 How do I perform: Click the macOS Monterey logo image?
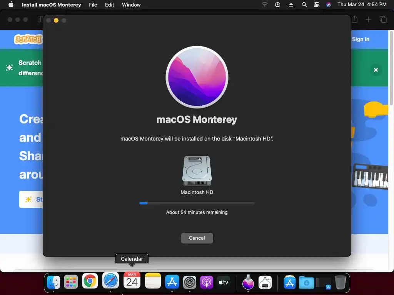click(197, 77)
